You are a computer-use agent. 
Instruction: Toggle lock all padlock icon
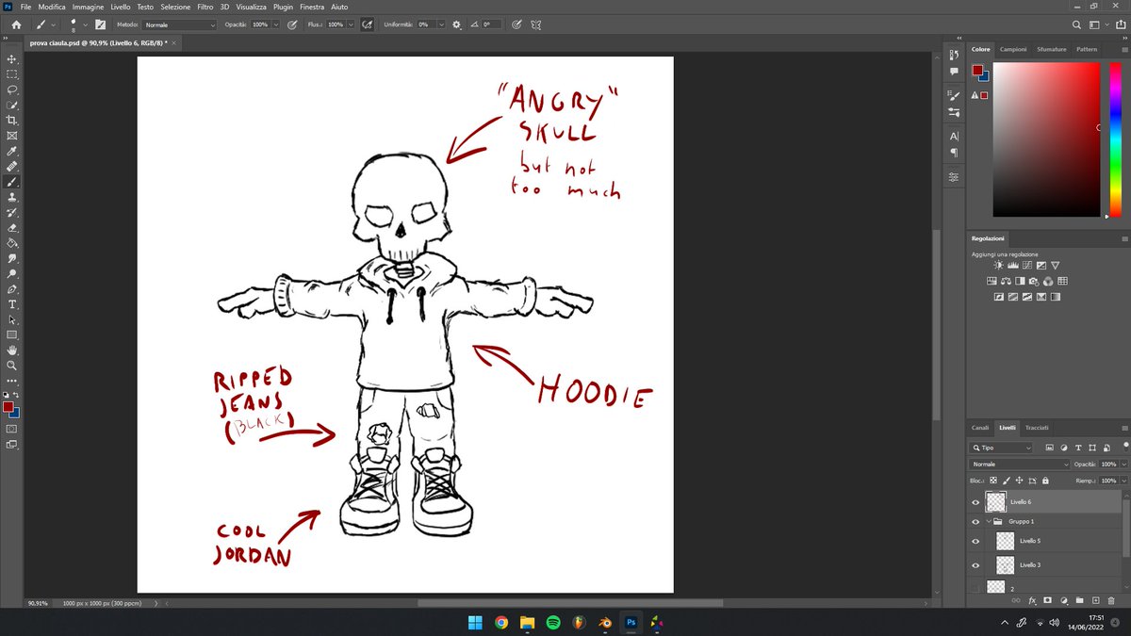1044,480
